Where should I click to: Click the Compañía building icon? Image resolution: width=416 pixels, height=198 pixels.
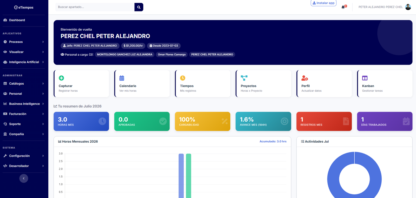(x=5, y=134)
